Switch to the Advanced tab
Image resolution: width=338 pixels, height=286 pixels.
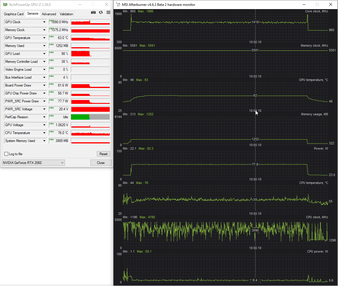coord(49,14)
